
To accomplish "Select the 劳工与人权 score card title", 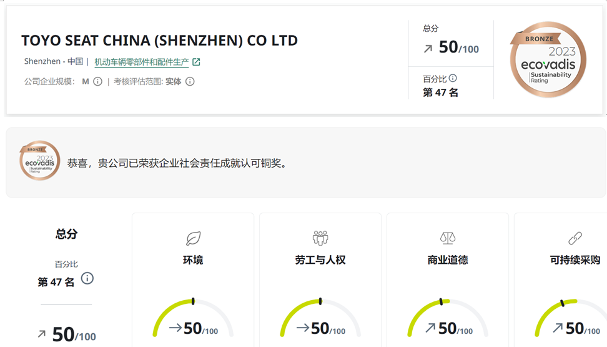I will click(320, 259).
